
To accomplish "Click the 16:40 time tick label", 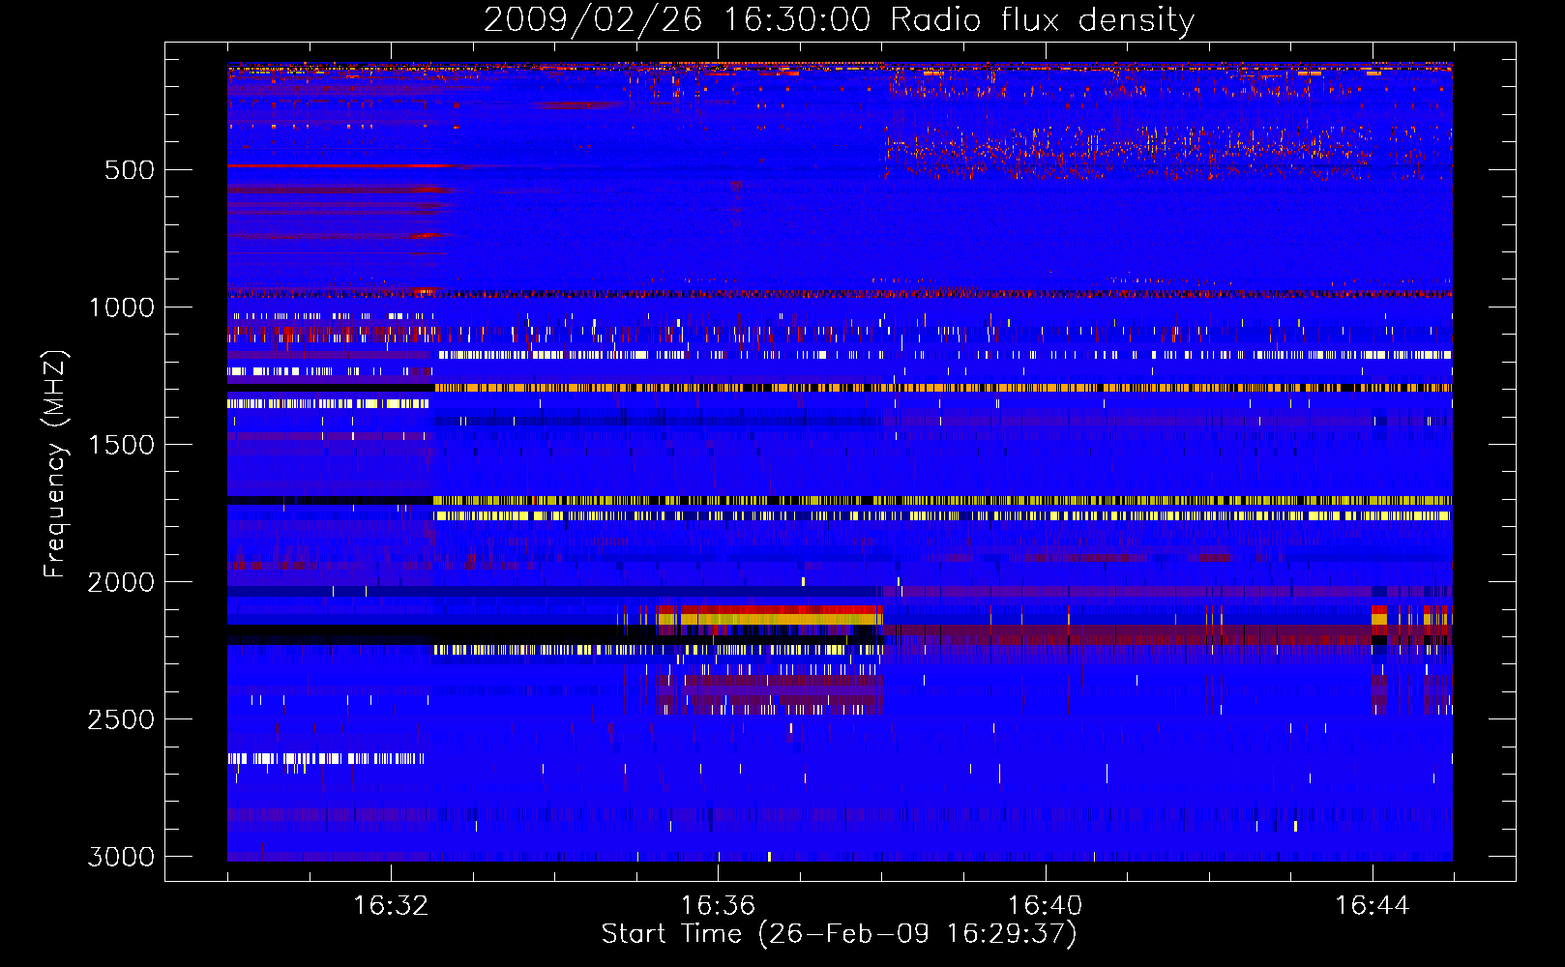I will coord(1045,906).
